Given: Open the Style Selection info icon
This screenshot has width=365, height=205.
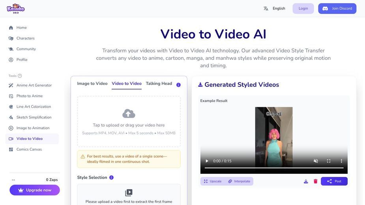Looking at the screenshot, I should coord(112,177).
